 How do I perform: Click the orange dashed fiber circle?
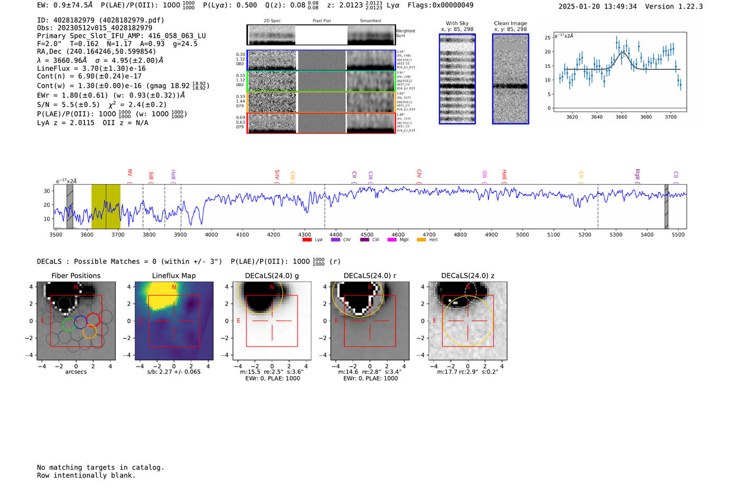tap(89, 331)
